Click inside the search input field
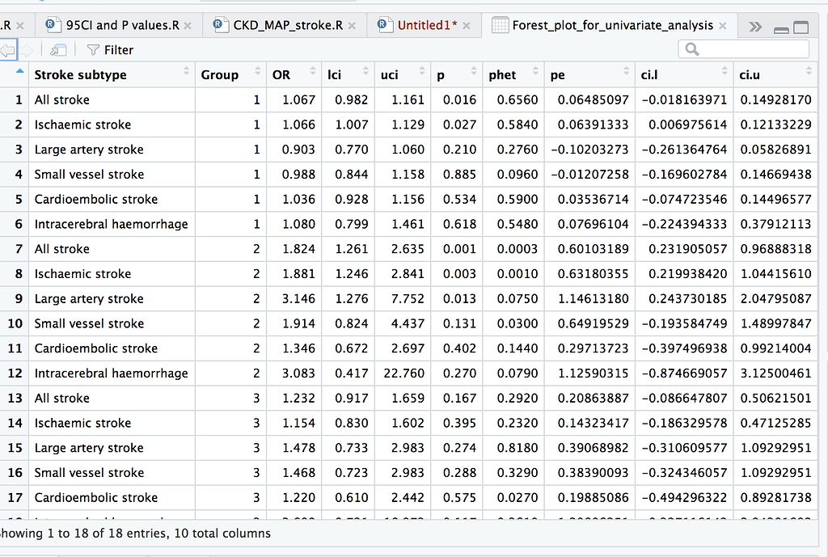Screen dimensions: 828x557 [x=744, y=49]
